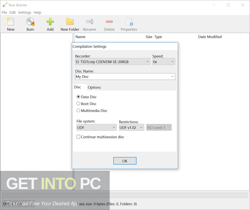This screenshot has width=250, height=210.
Task: Click the red Delete toolbar icon
Action: 109,22
